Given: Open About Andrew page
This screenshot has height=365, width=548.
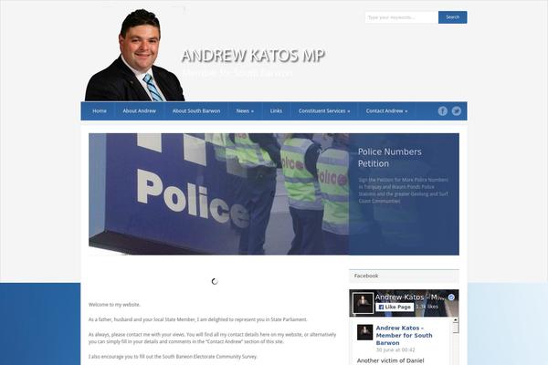Looking at the screenshot, I should pyautogui.click(x=139, y=111).
